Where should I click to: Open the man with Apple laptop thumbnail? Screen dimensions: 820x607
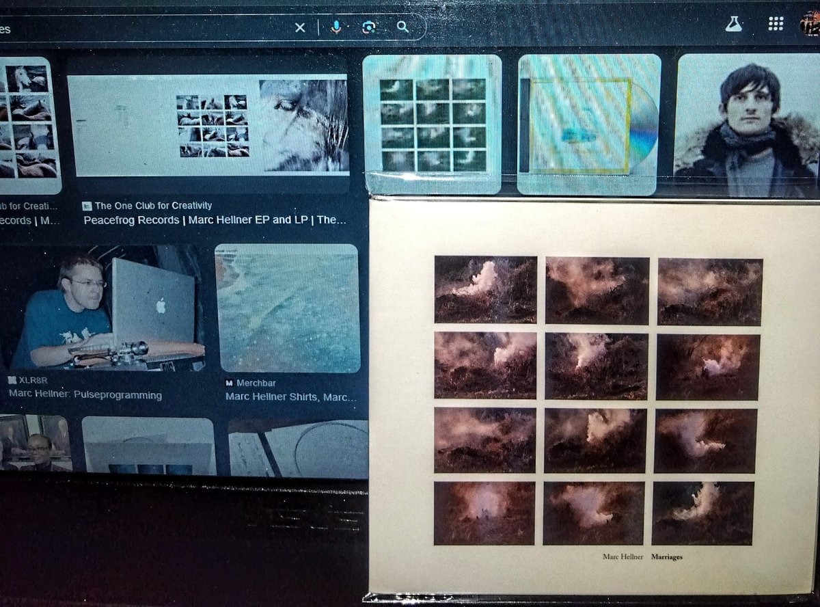(102, 309)
